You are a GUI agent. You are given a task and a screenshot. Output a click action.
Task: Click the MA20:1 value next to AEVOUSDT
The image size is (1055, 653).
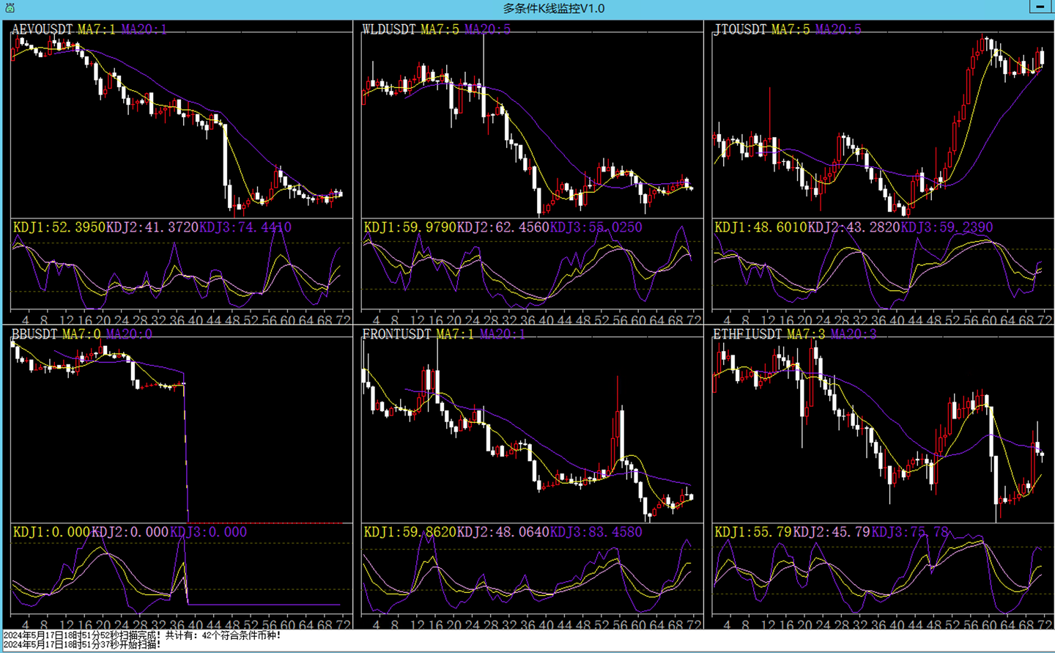pos(144,29)
